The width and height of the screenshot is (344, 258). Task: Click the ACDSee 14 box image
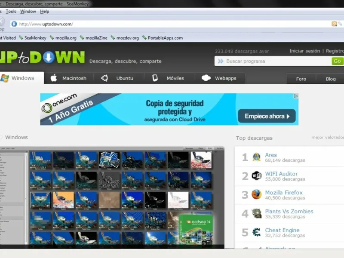tap(196, 230)
